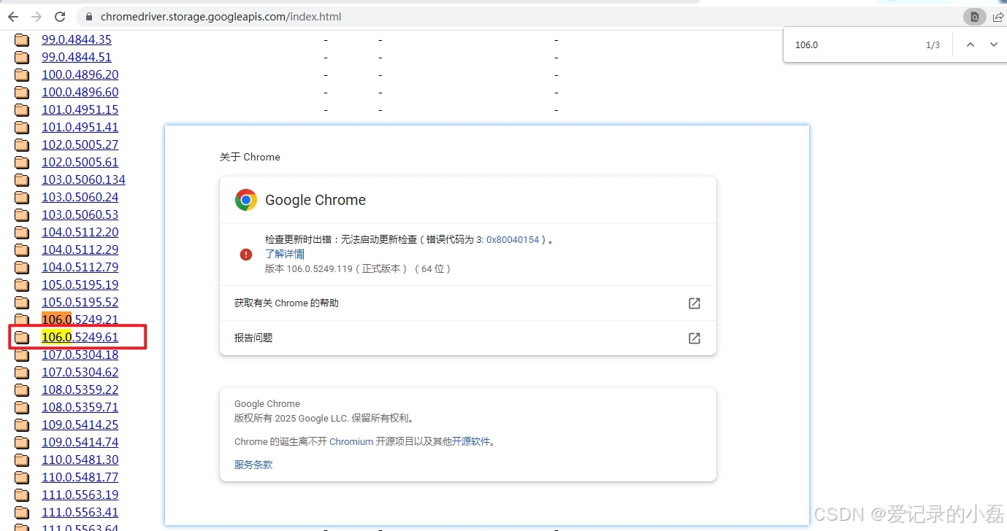Open the 104.0.5112.79 folder link

[80, 267]
